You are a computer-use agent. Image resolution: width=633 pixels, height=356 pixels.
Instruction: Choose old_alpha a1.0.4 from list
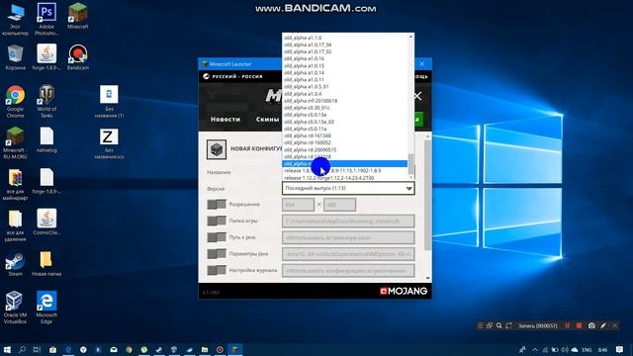[345, 94]
